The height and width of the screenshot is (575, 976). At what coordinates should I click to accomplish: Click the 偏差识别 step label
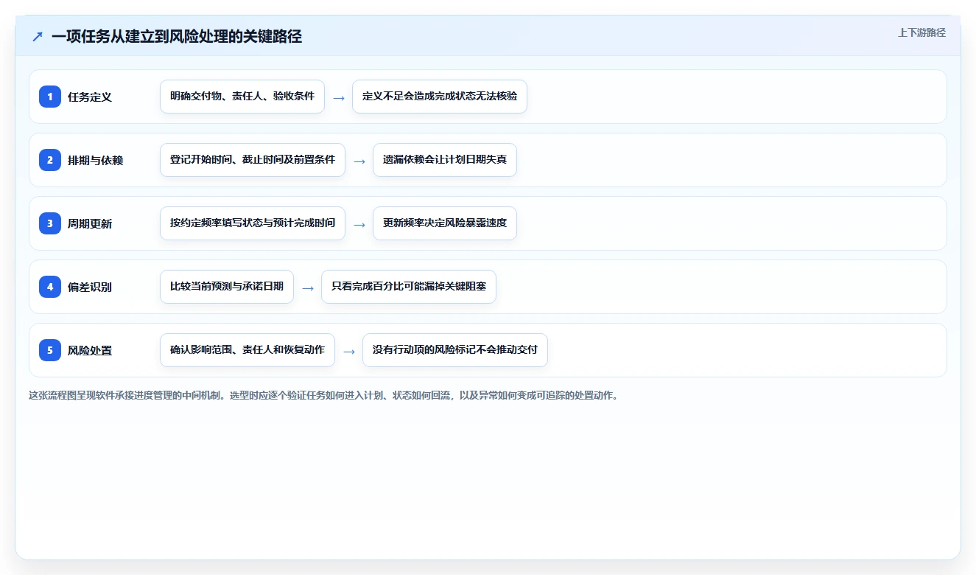pos(90,287)
